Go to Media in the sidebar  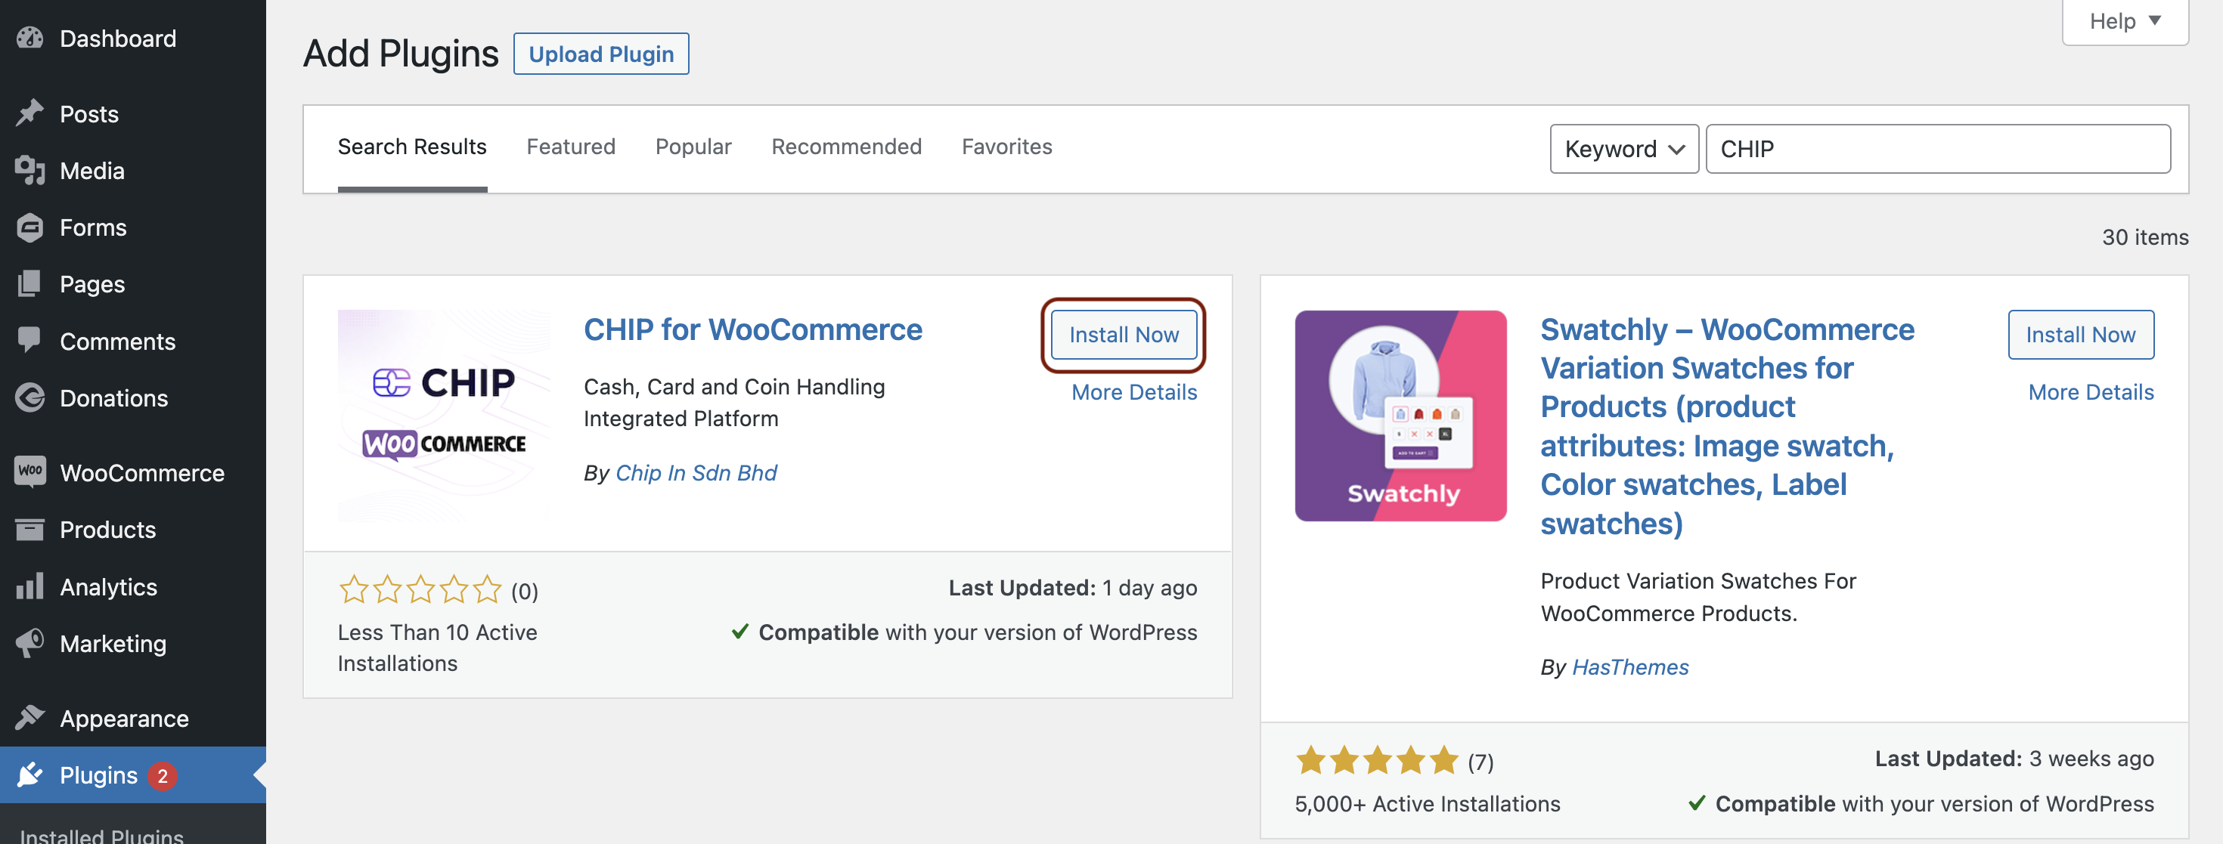pyautogui.click(x=92, y=171)
